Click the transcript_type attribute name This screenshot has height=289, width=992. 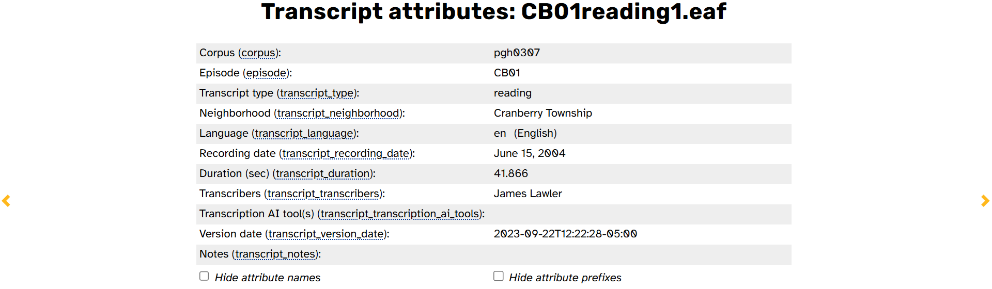[x=317, y=93]
